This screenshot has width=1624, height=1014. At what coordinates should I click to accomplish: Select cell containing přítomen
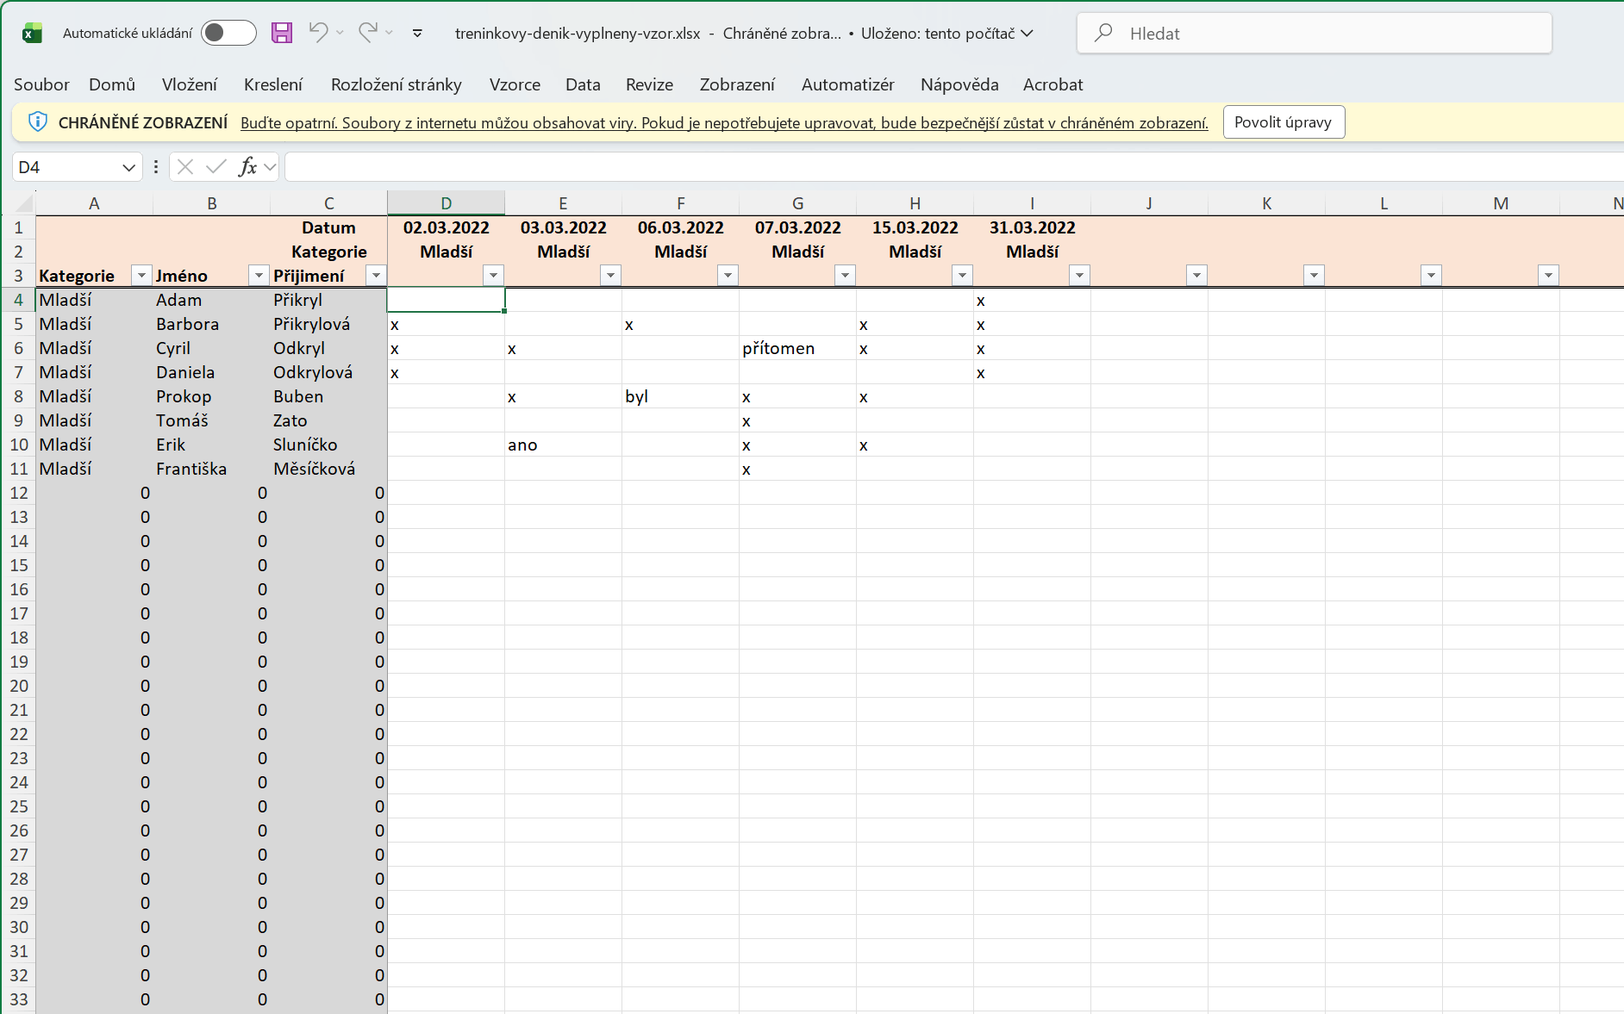coord(796,349)
